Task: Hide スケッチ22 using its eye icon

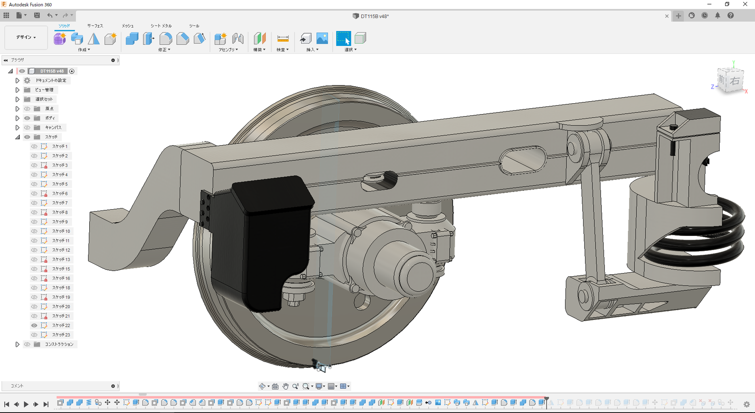Action: (34, 325)
